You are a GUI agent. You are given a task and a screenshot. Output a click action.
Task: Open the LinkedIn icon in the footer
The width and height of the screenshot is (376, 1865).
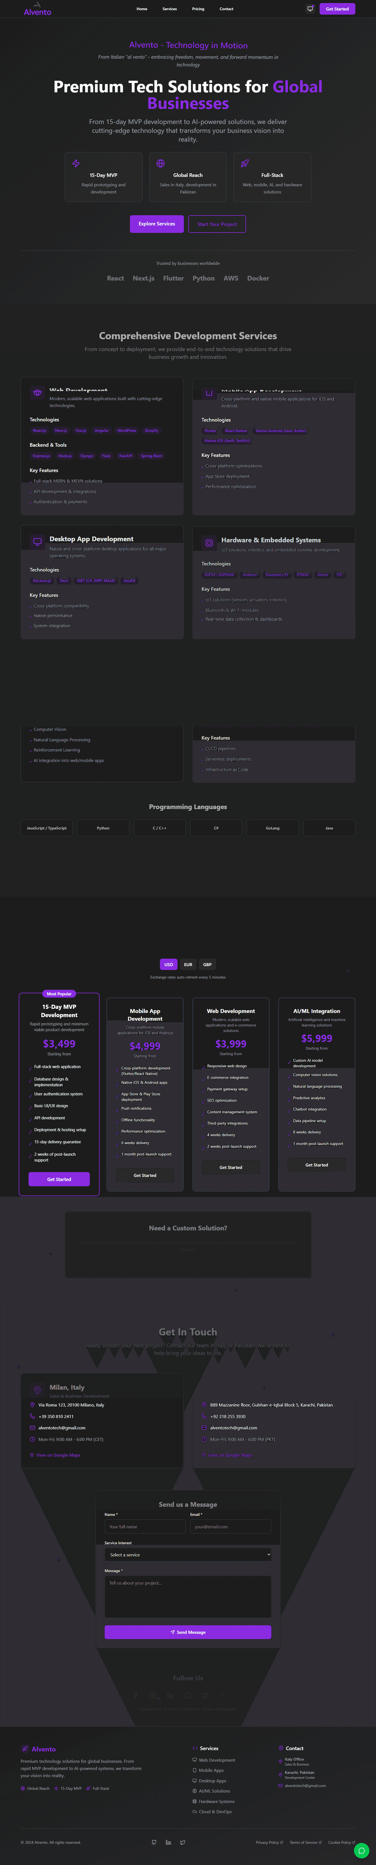[168, 1843]
